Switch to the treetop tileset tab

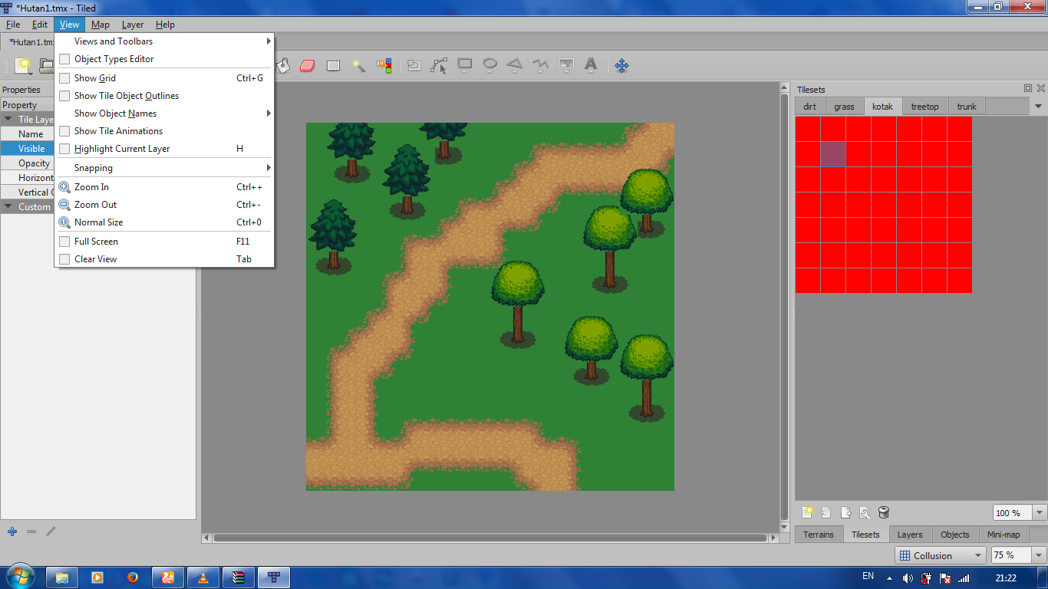click(924, 107)
